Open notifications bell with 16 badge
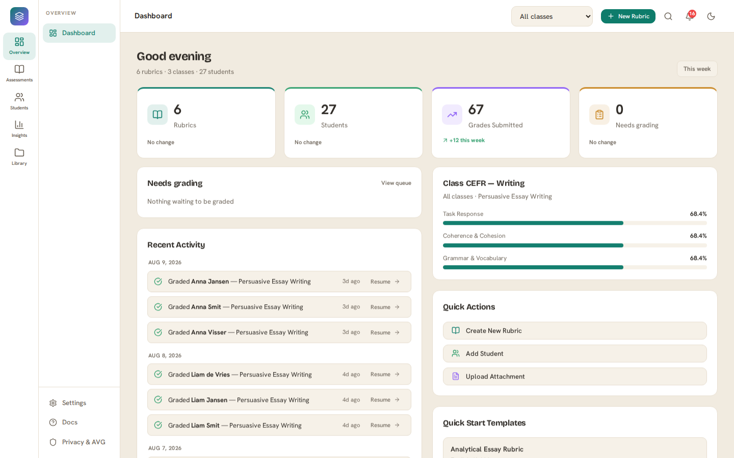The height and width of the screenshot is (458, 734). tap(690, 16)
